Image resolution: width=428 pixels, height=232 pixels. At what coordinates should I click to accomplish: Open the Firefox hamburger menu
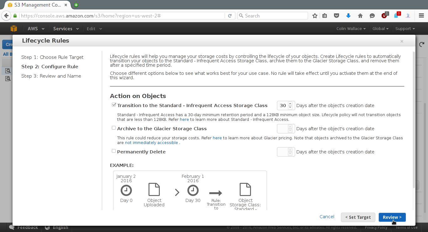pyautogui.click(x=421, y=16)
